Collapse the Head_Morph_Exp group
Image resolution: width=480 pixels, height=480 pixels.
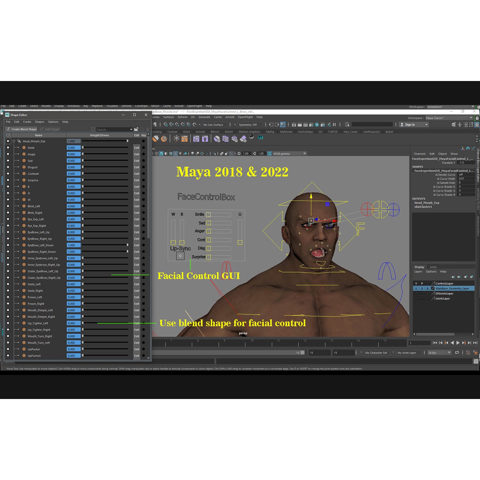[x=14, y=141]
